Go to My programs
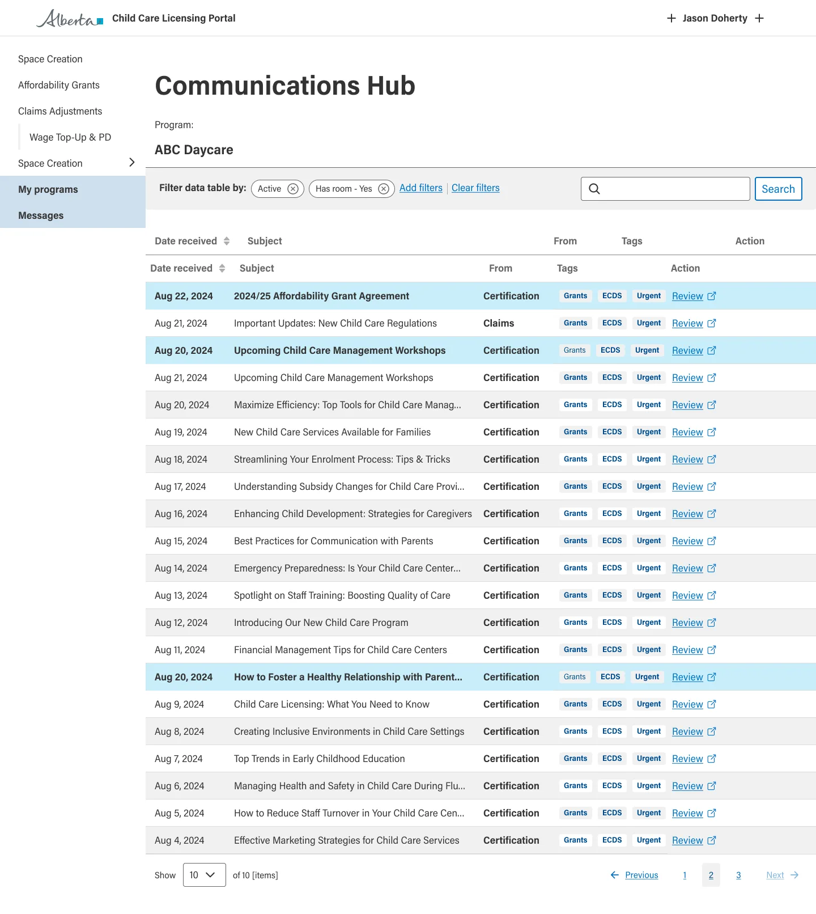This screenshot has height=914, width=816. pyautogui.click(x=73, y=189)
